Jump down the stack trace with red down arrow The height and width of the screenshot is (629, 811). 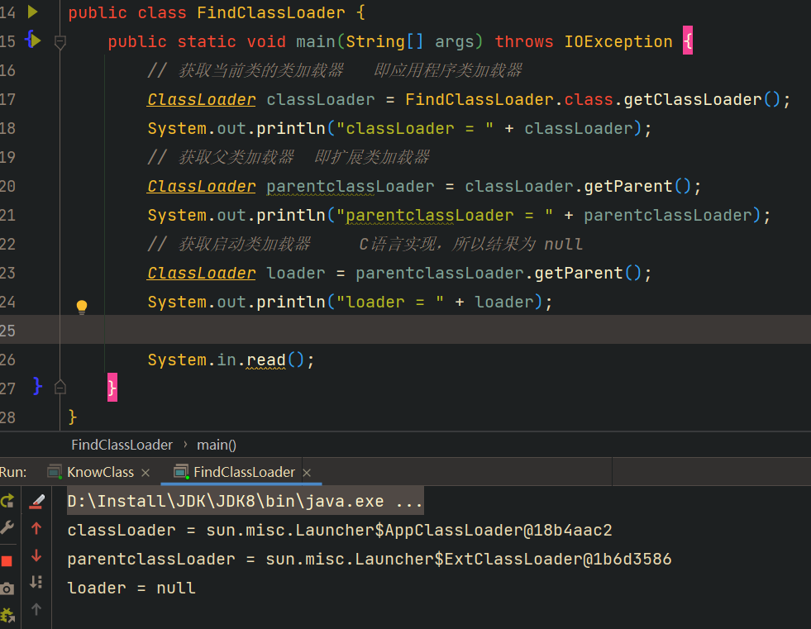36,555
